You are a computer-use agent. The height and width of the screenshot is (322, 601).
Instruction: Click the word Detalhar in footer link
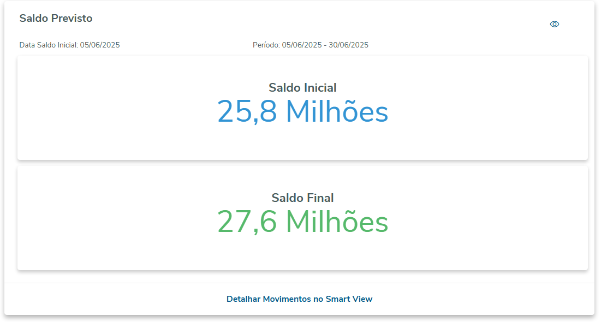tap(243, 299)
